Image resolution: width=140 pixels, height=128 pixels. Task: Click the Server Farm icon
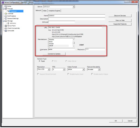point(6,26)
